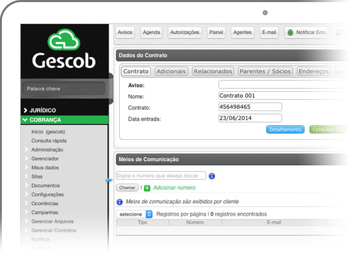
Task: Select the Relacionados tab
Action: tap(212, 71)
